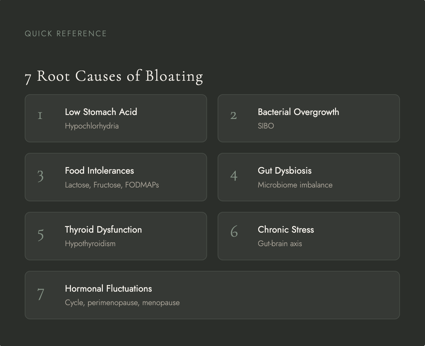This screenshot has height=346, width=425.
Task: Click the number 6 beside Chronic Stress
Action: point(234,231)
